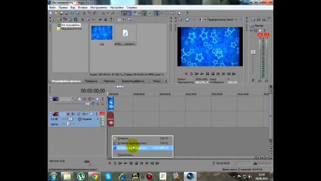Click the audio track pan Центр slider

[68, 124]
